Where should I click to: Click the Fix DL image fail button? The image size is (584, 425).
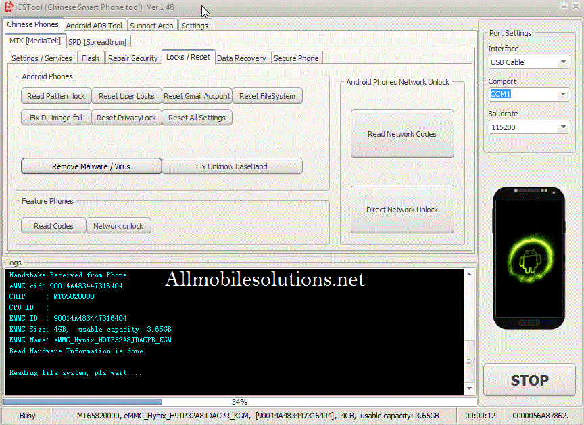[x=56, y=118]
